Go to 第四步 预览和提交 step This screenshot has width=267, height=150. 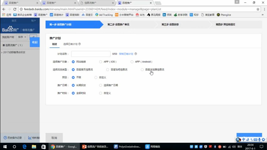coord(226,24)
